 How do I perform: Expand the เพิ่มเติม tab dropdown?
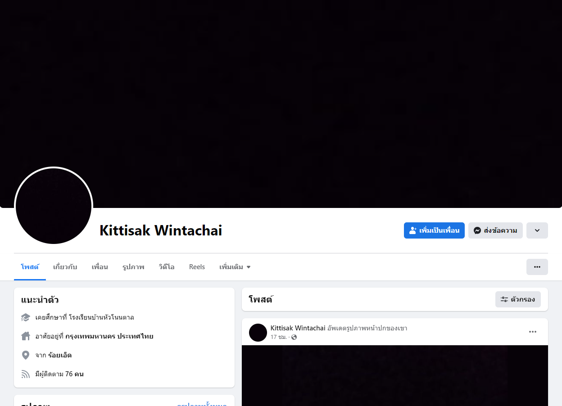[235, 267]
